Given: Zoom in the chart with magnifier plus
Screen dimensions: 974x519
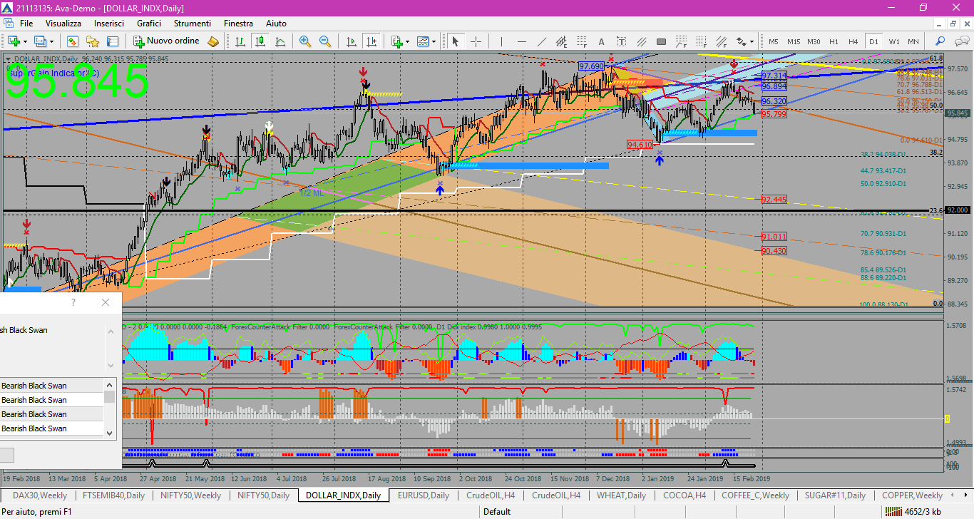Looking at the screenshot, I should [305, 41].
